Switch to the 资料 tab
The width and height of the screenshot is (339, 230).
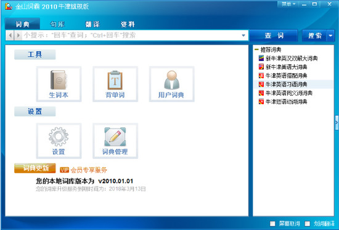(128, 24)
